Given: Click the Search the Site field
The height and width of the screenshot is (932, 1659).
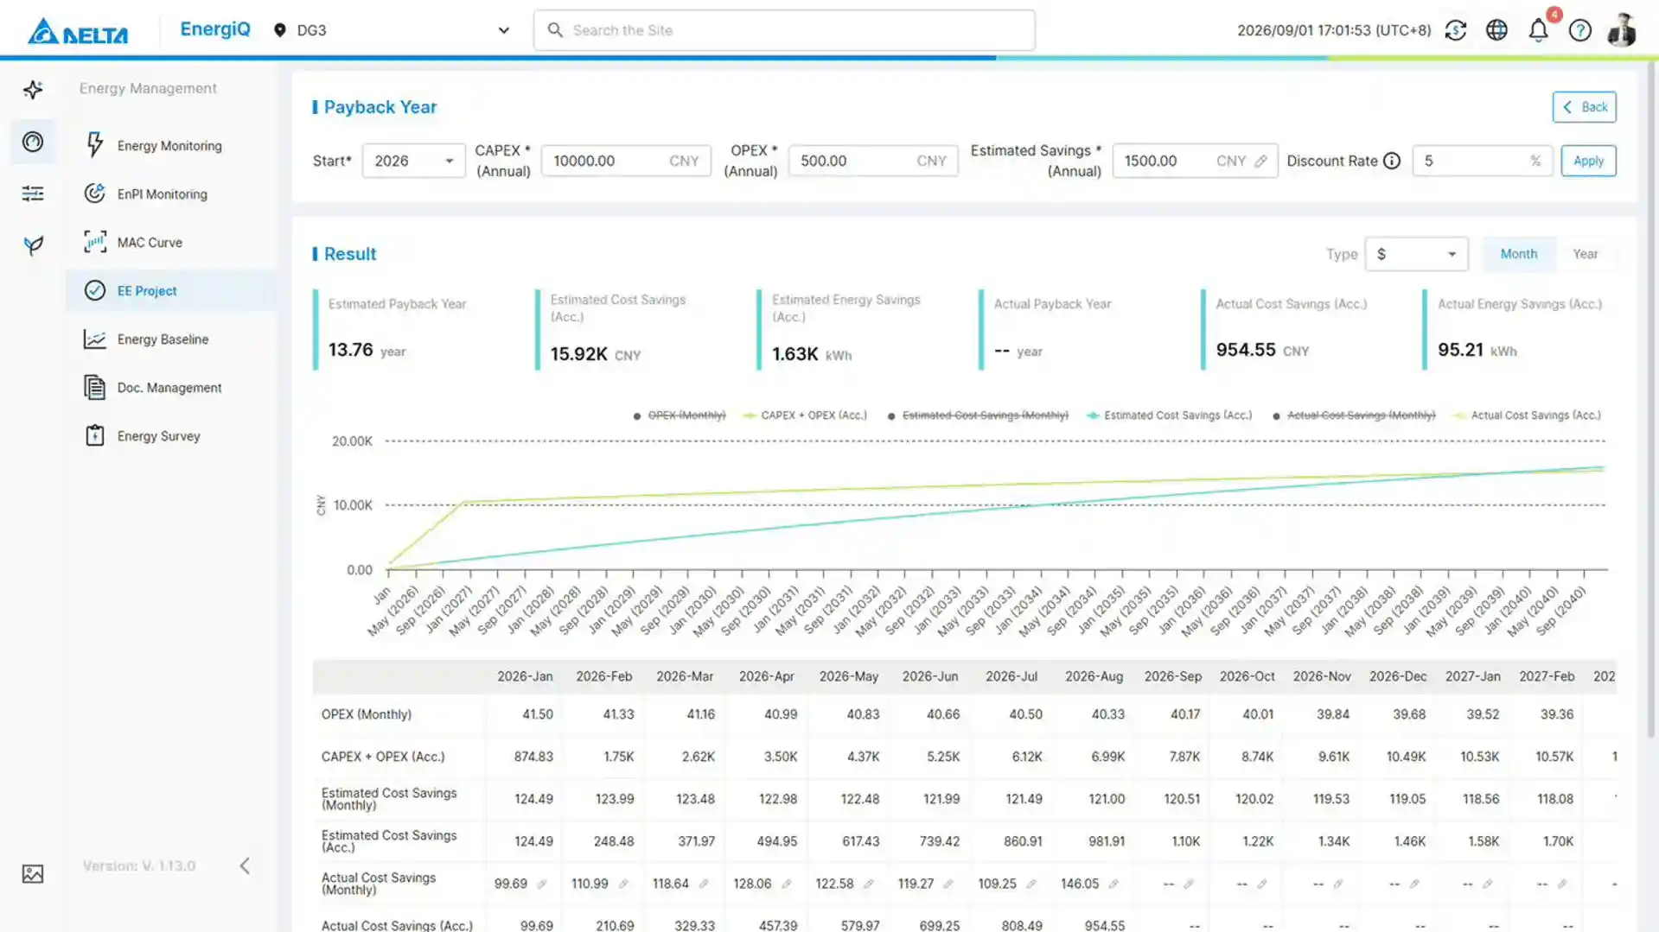Looking at the screenshot, I should pos(784,30).
